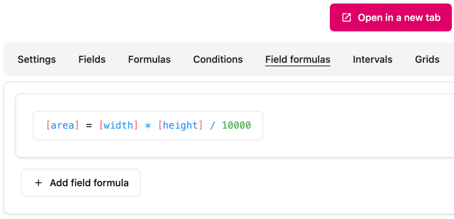Image resolution: width=454 pixels, height=219 pixels.
Task: Go to the Formulas tab
Action: point(149,60)
